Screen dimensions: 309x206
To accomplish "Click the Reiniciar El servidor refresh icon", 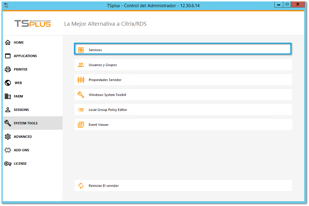I will tap(81, 186).
